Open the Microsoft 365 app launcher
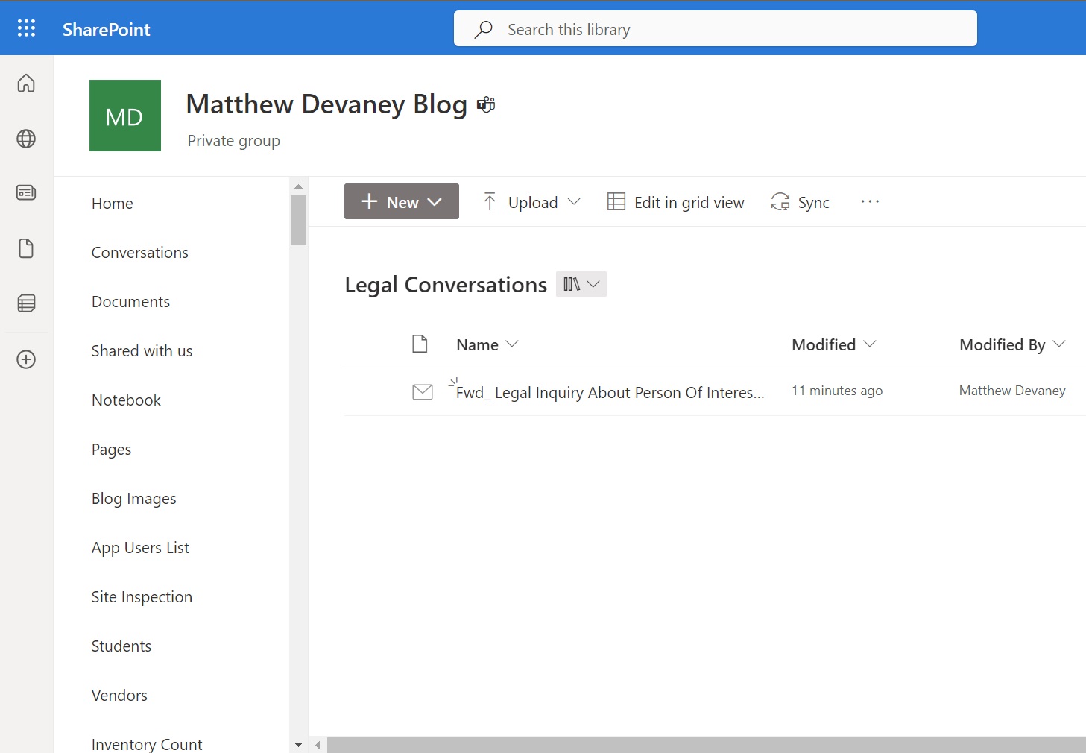 [x=26, y=28]
